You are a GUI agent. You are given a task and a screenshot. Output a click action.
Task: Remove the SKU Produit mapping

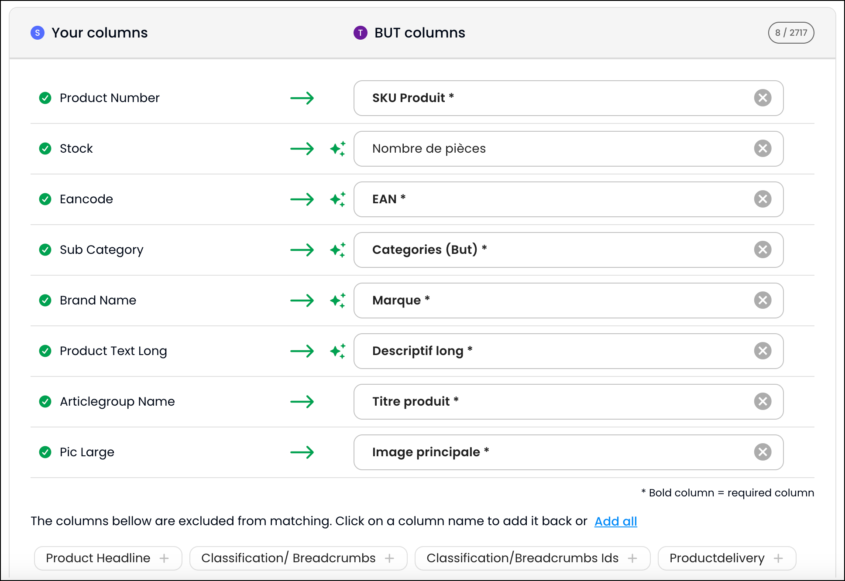(763, 98)
